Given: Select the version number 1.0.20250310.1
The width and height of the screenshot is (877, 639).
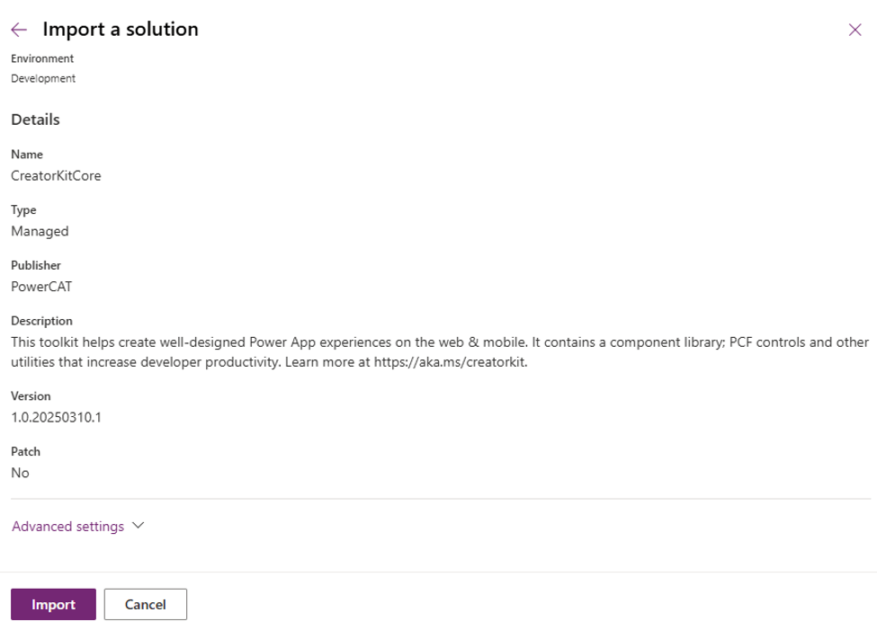Looking at the screenshot, I should click(56, 418).
